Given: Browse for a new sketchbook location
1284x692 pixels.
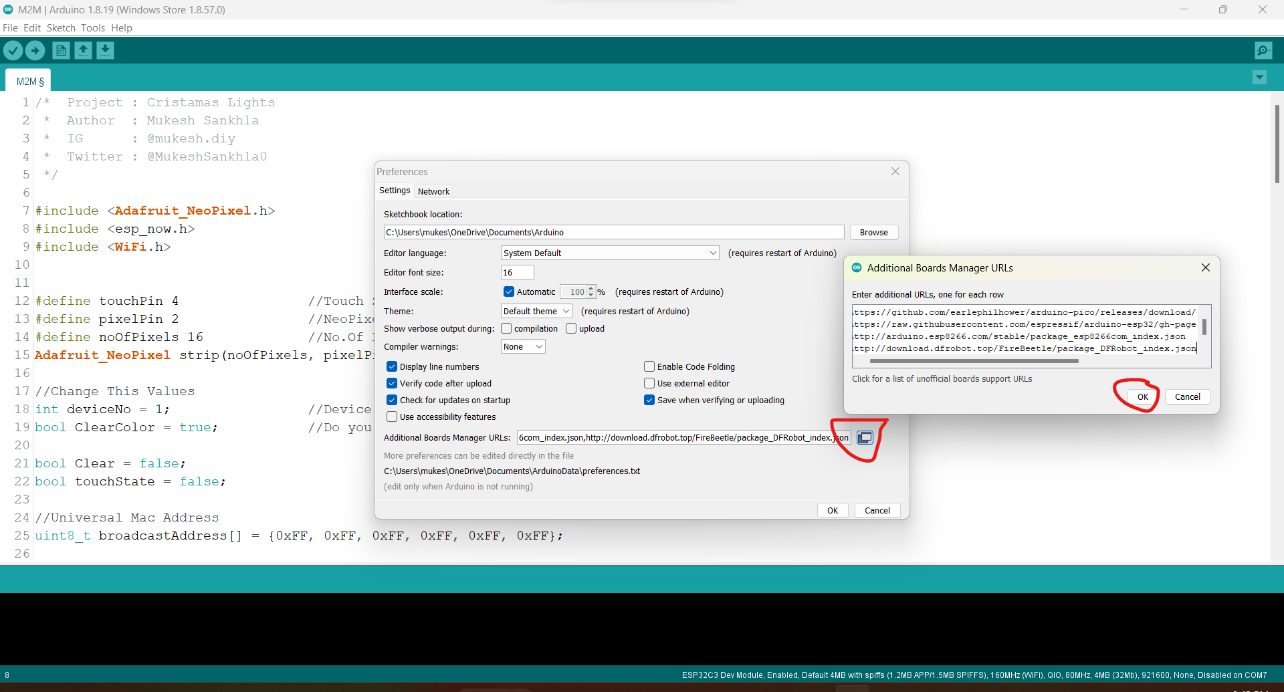Looking at the screenshot, I should click(x=874, y=232).
